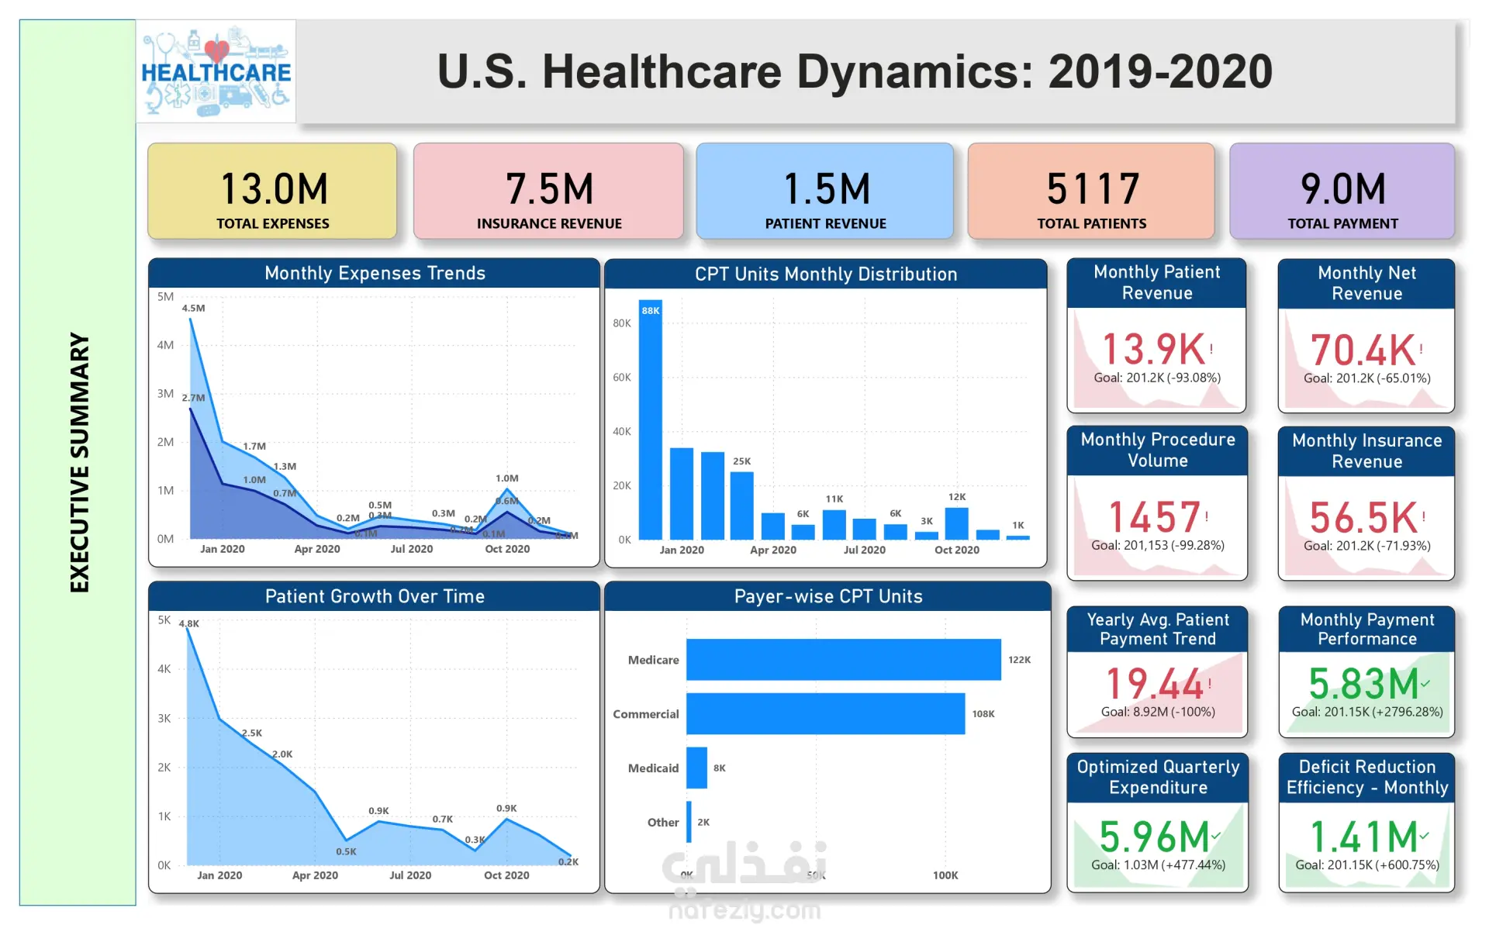Click red alert icon on Monthly Net Revenue
The image size is (1489, 925).
[x=1421, y=349]
